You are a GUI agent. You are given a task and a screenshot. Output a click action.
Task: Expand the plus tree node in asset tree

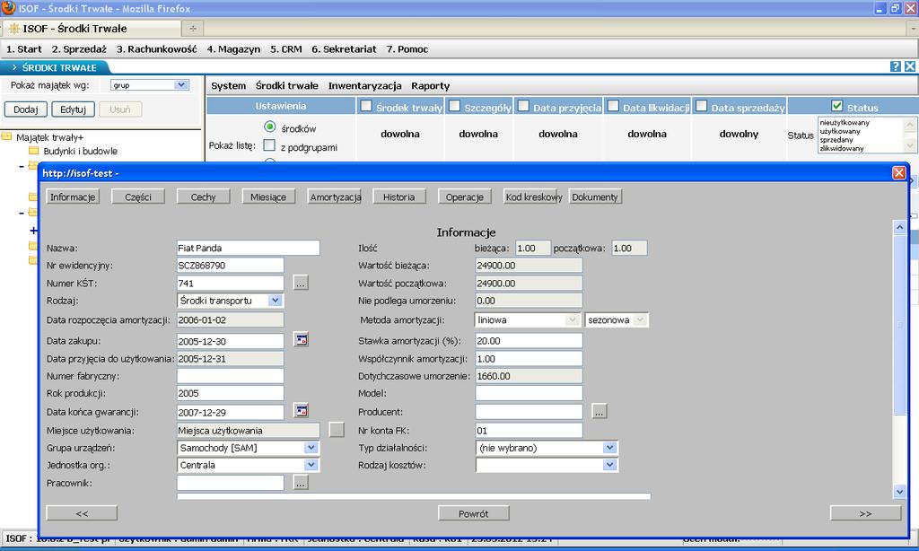[x=33, y=231]
